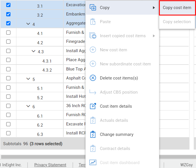Click the Copy icon in context menu
196x168 pixels.
[x=93, y=8]
